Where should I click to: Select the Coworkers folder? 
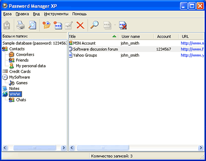[25, 54]
